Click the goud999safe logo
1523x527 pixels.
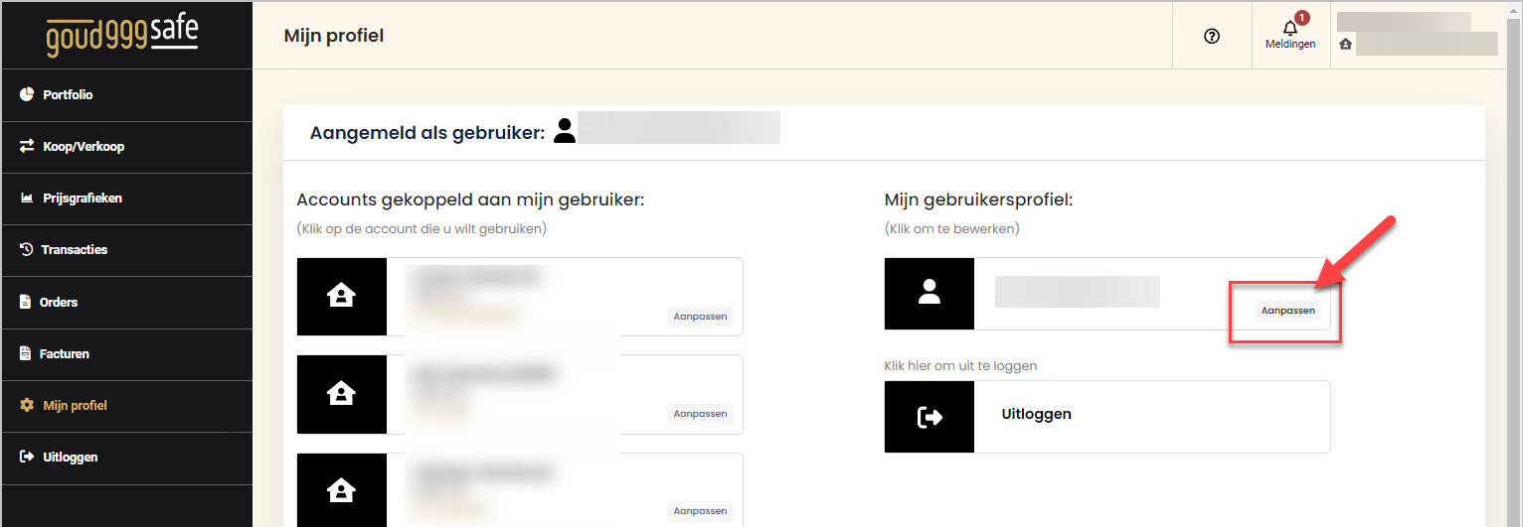point(122,35)
